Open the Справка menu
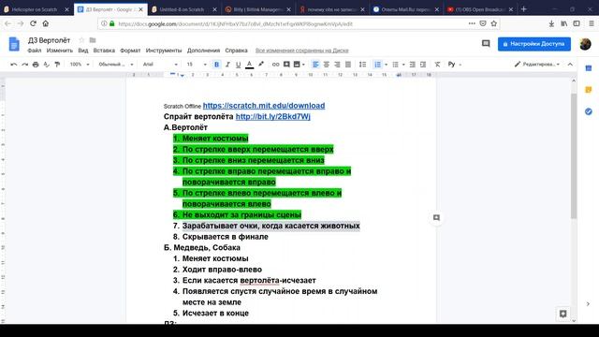This screenshot has width=599, height=337. (236, 51)
